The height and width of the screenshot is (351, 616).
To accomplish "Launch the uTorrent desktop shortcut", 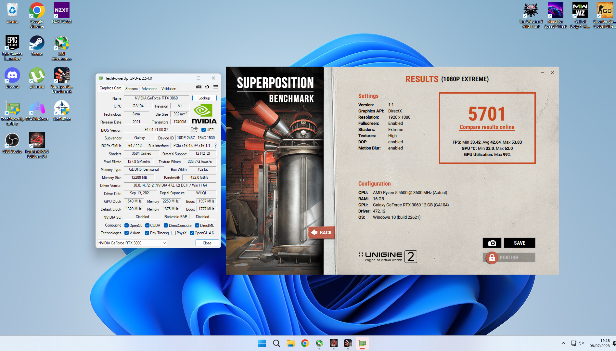I will (37, 78).
